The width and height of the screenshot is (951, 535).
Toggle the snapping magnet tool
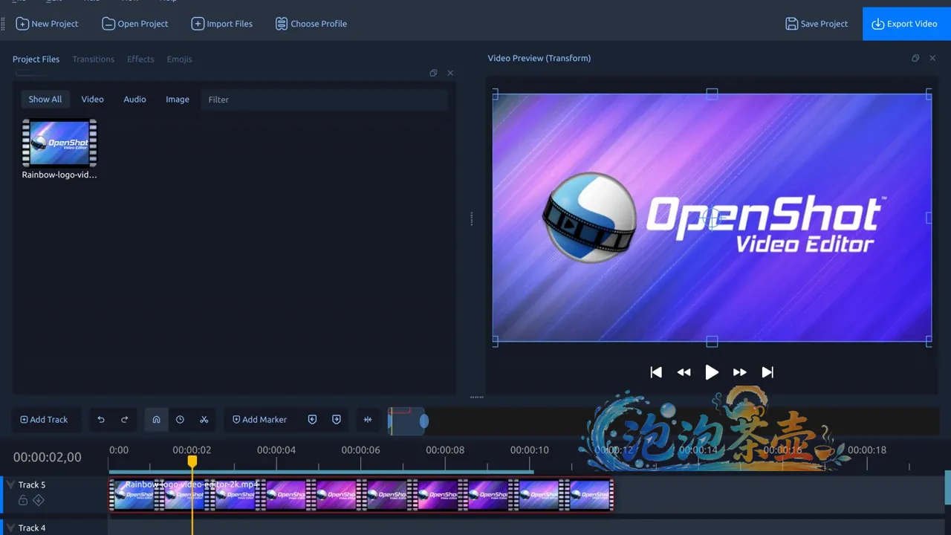(x=156, y=420)
